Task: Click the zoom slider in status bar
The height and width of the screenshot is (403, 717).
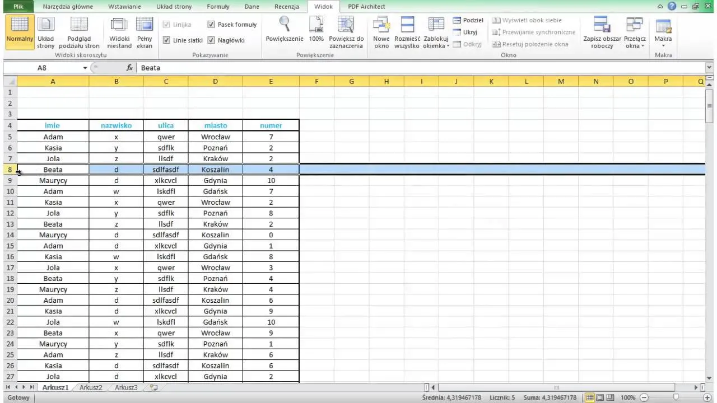Action: pos(676,397)
